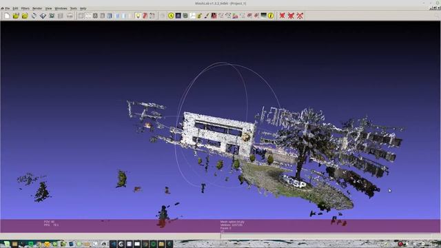Create a new empty project

pyautogui.click(x=7, y=16)
